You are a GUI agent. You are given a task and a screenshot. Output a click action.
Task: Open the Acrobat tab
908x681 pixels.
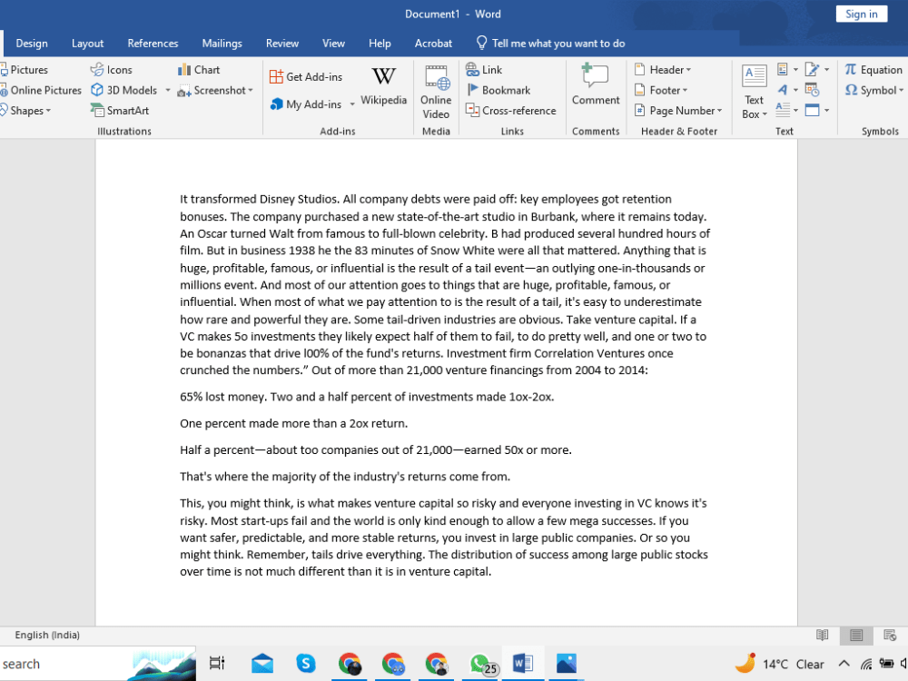433,44
